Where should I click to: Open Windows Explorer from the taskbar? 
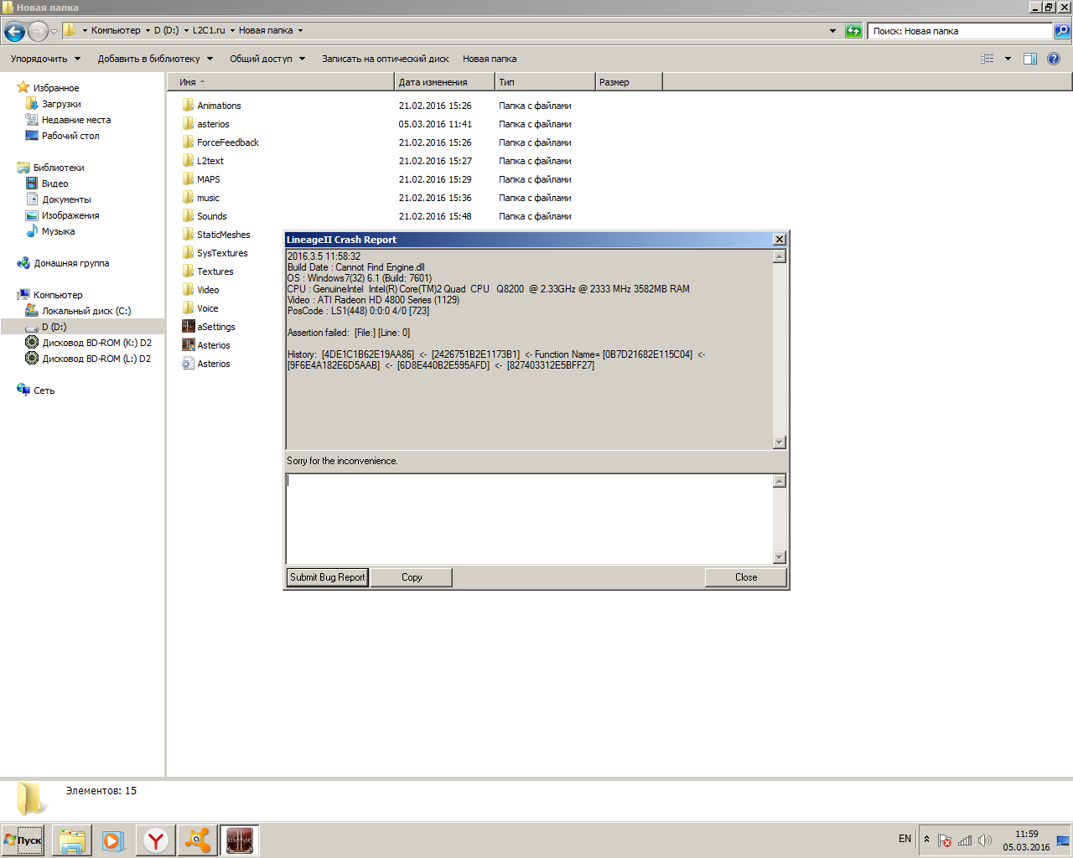click(72, 840)
